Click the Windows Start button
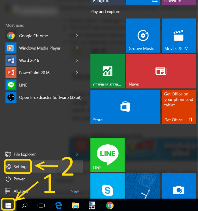The image size is (198, 211). point(8,205)
